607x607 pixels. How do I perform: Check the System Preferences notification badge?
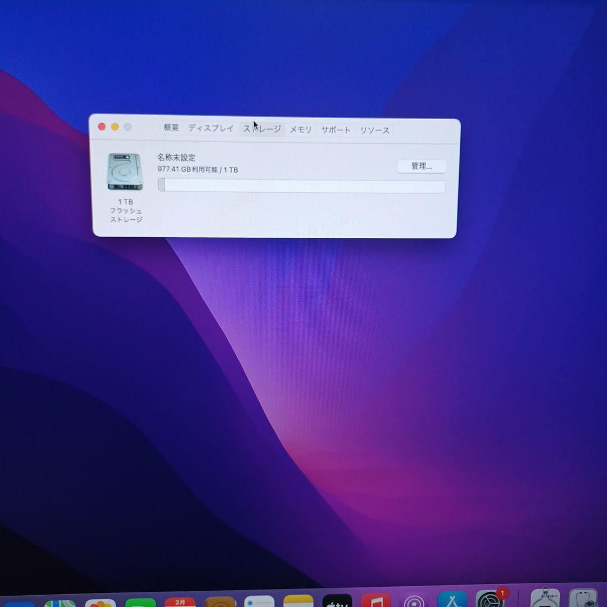[503, 595]
